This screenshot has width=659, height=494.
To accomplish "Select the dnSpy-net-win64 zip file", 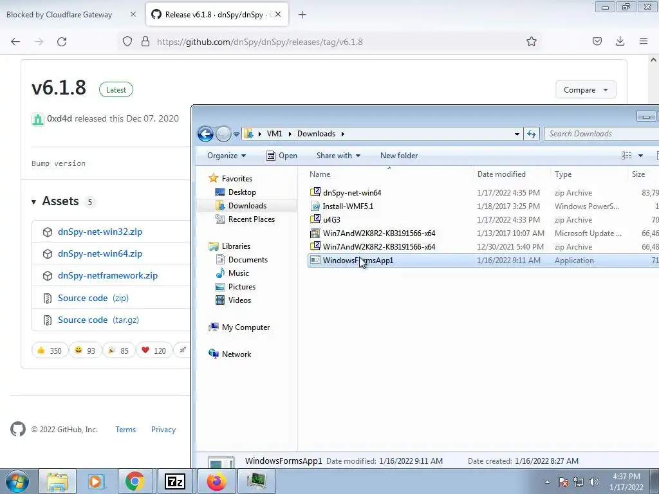I will tap(352, 193).
